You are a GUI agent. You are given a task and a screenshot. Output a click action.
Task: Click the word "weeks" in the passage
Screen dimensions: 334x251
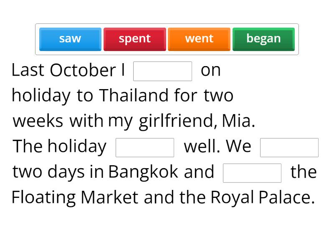point(38,121)
